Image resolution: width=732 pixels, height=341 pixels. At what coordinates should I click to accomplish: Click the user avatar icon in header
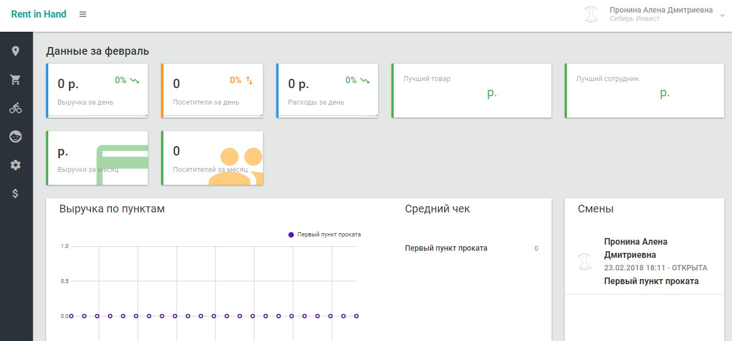591,14
